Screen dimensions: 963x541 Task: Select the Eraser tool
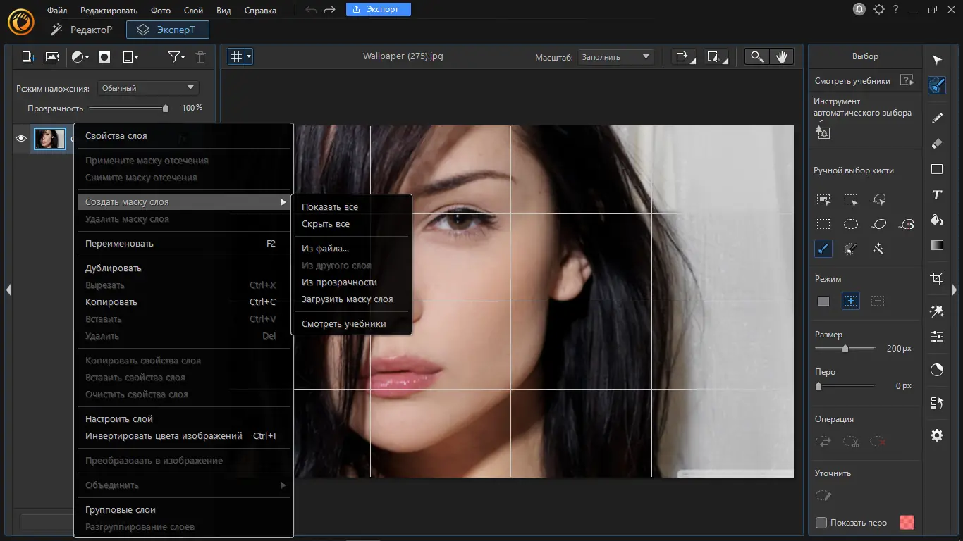(x=936, y=144)
